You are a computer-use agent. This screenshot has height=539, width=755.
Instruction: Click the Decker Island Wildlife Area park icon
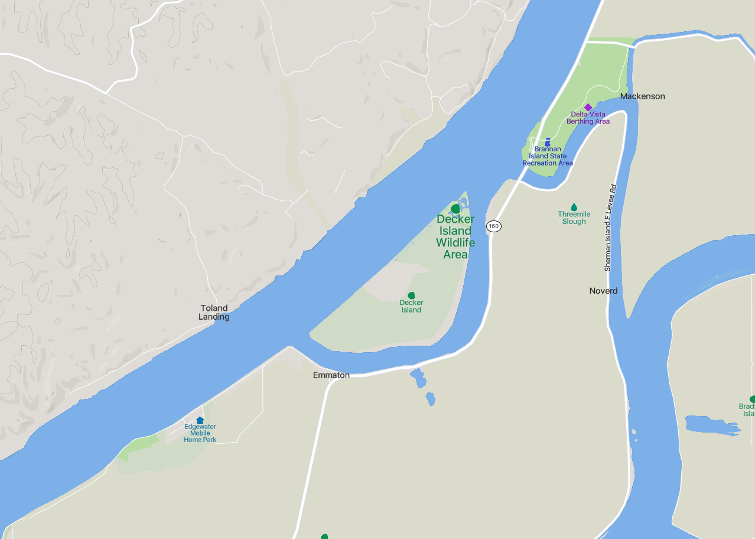point(455,209)
